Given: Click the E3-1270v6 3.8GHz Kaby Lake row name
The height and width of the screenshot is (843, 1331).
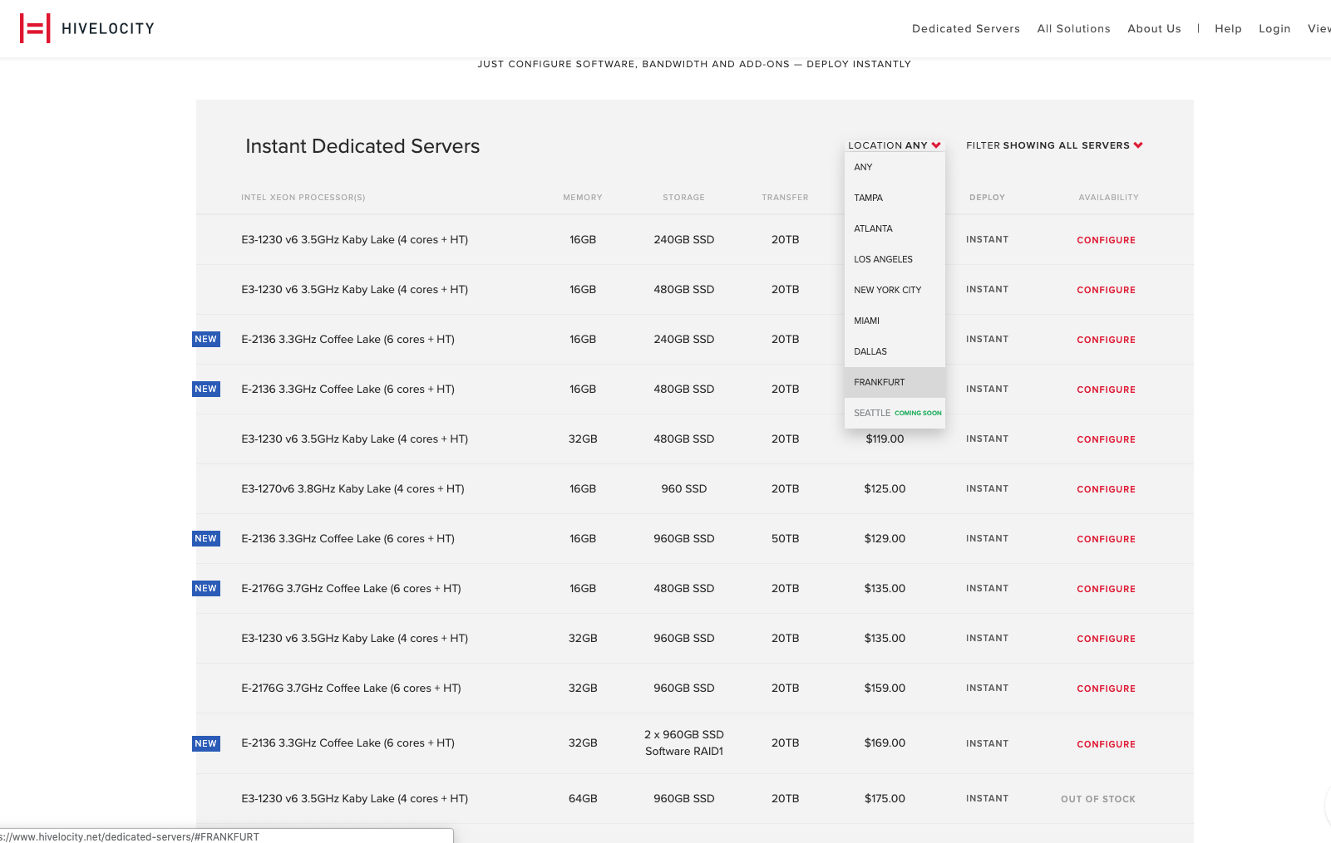Looking at the screenshot, I should pos(352,488).
